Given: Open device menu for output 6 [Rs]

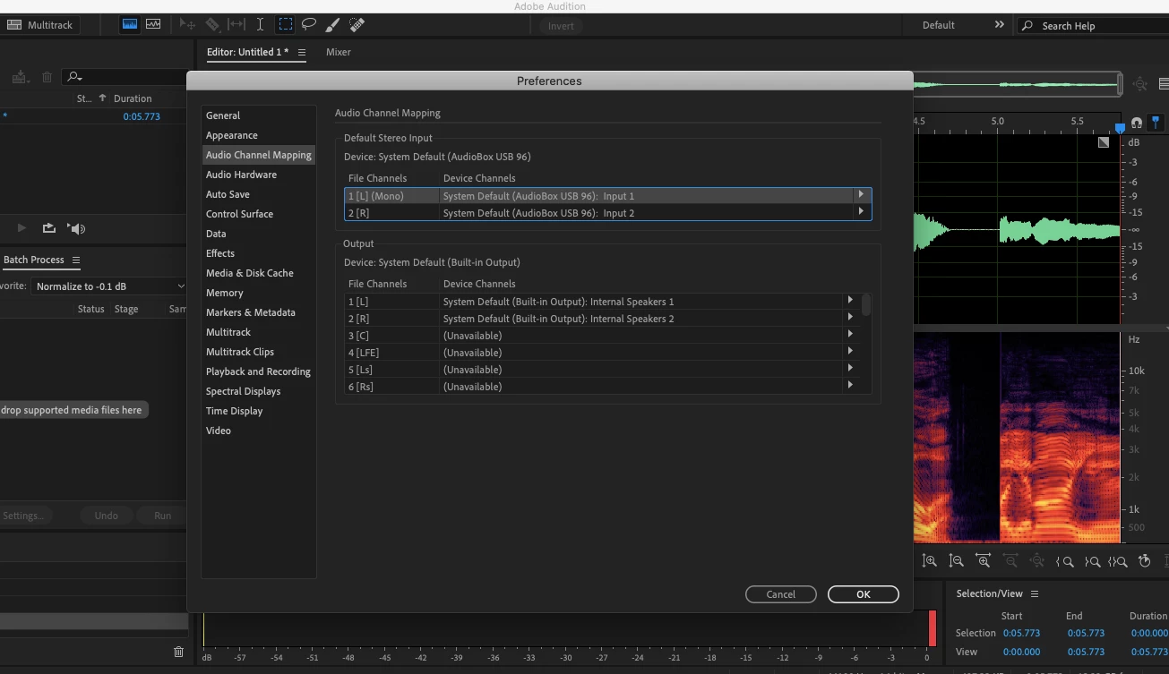Looking at the screenshot, I should [850, 386].
